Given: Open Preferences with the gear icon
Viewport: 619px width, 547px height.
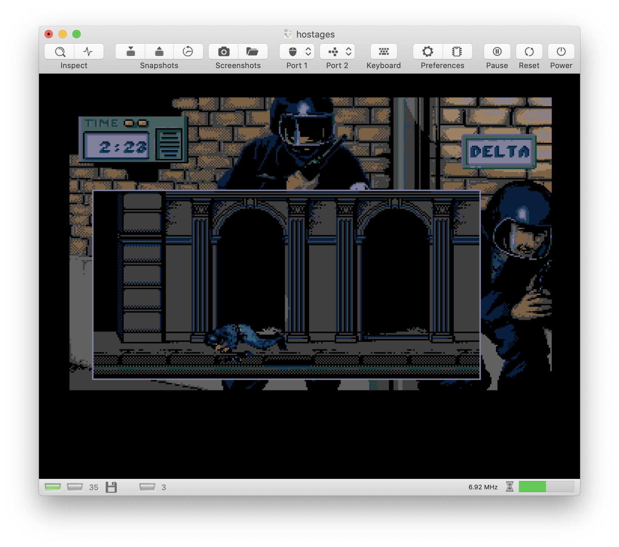Looking at the screenshot, I should tap(428, 52).
